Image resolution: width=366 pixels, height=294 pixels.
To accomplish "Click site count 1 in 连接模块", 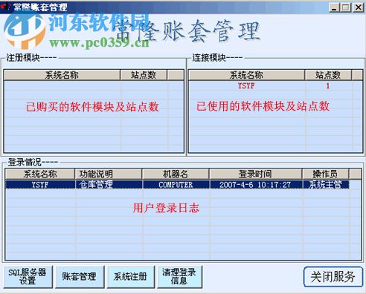I will (x=328, y=86).
